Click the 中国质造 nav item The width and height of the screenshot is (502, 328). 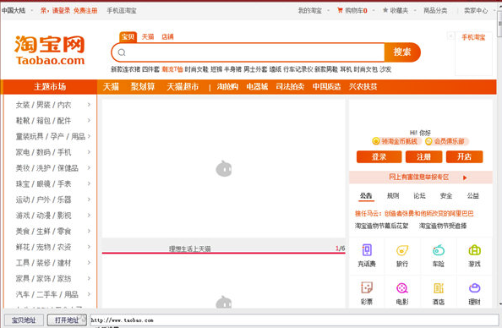click(x=326, y=86)
